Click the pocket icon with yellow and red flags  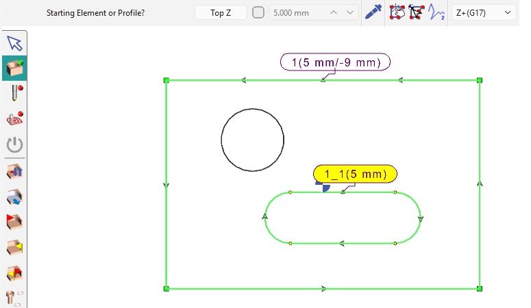[x=14, y=273]
